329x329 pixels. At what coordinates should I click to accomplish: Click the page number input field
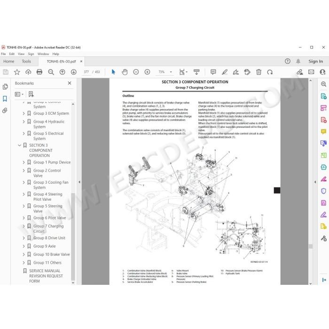click(x=86, y=72)
